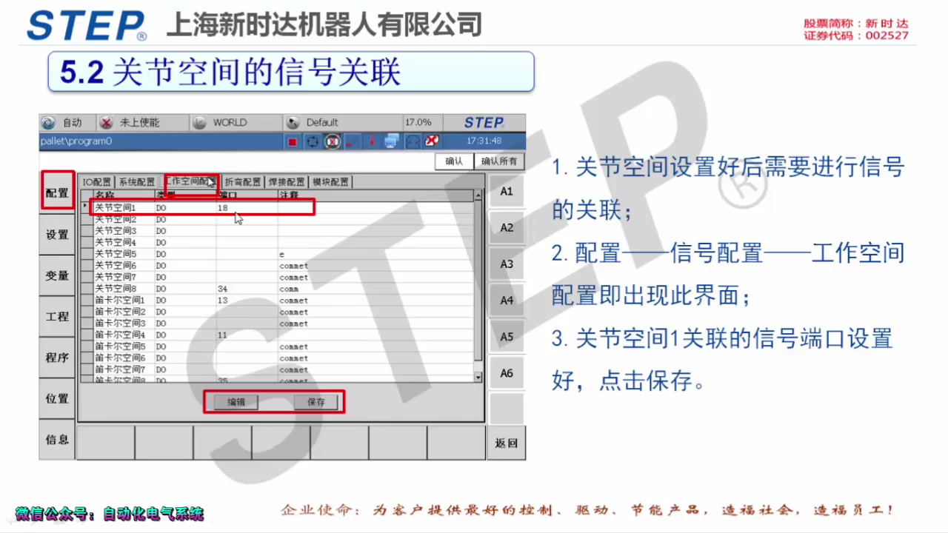Image resolution: width=948 pixels, height=533 pixels.
Task: Select the 关节空间5 row
Action: (x=277, y=254)
